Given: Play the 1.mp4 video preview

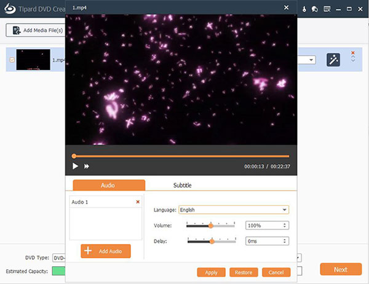Looking at the screenshot, I should [75, 166].
